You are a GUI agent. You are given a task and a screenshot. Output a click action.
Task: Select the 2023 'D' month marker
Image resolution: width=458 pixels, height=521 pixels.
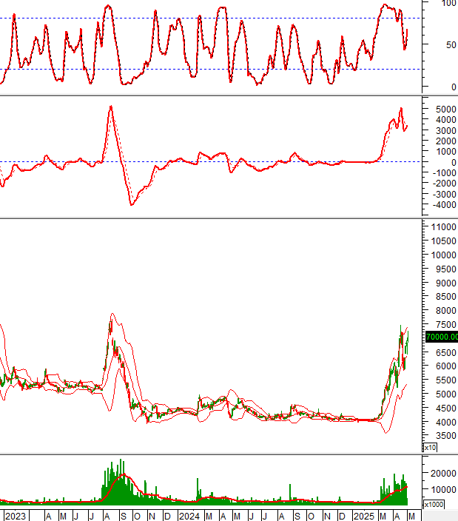click(167, 517)
